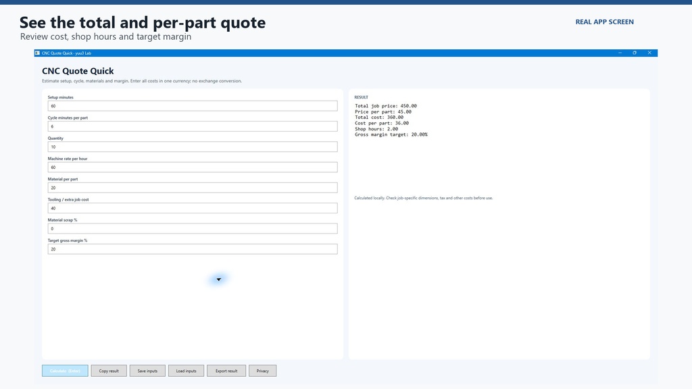The width and height of the screenshot is (692, 389).
Task: Open the Privacy button
Action: point(263,371)
